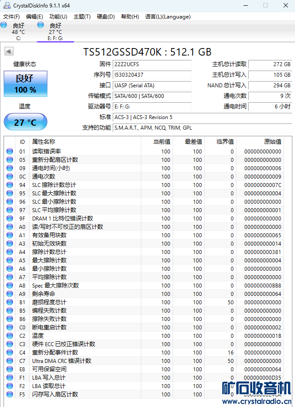Select the C: drive status circle
The image size is (295, 407).
click(4, 25)
